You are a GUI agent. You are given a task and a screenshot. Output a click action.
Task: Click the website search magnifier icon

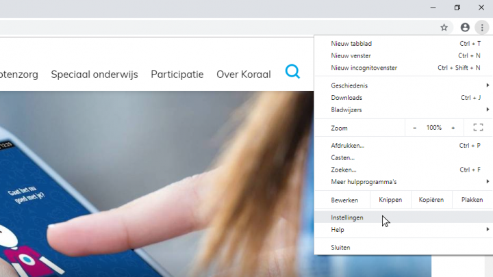tap(292, 72)
